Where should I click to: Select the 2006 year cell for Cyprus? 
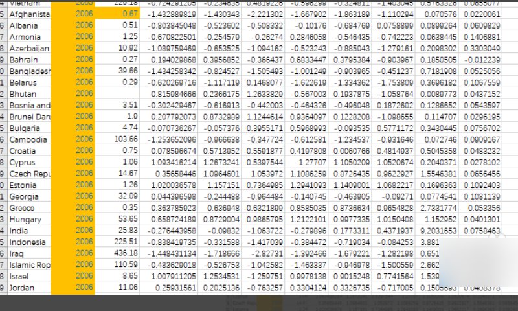pyautogui.click(x=73, y=162)
